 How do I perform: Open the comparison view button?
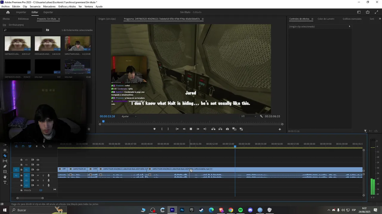tap(234, 129)
